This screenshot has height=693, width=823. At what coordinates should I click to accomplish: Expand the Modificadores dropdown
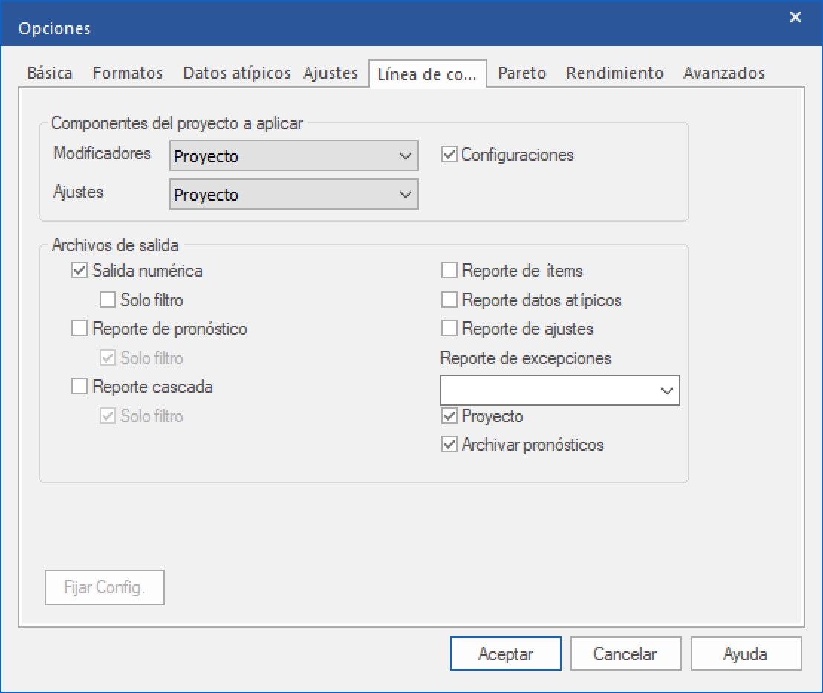pyautogui.click(x=293, y=156)
